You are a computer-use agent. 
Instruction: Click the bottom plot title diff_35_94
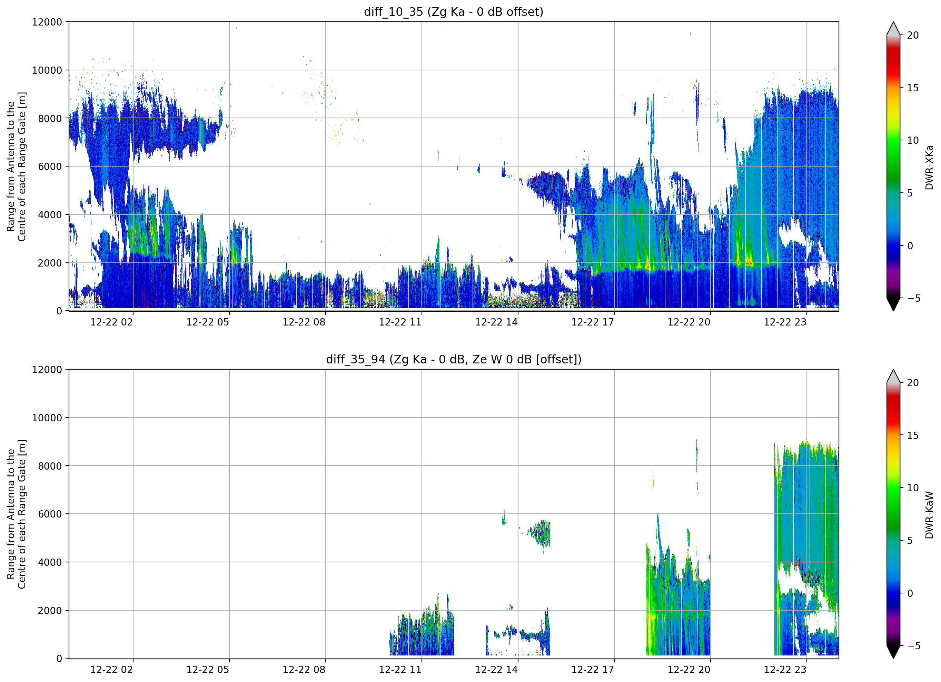(454, 359)
